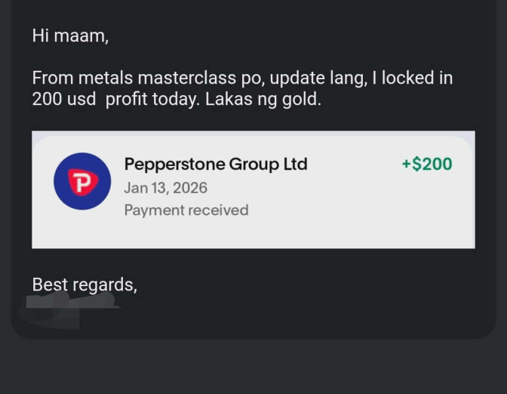Click the white P inside the logo
Image resolution: width=507 pixels, height=394 pixels.
[81, 181]
